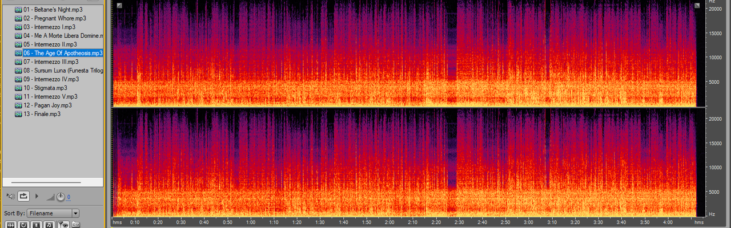Toggle the show markers eye filter icon

click(63, 225)
